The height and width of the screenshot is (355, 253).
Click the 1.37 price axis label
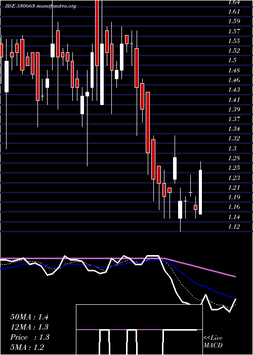click(x=234, y=119)
